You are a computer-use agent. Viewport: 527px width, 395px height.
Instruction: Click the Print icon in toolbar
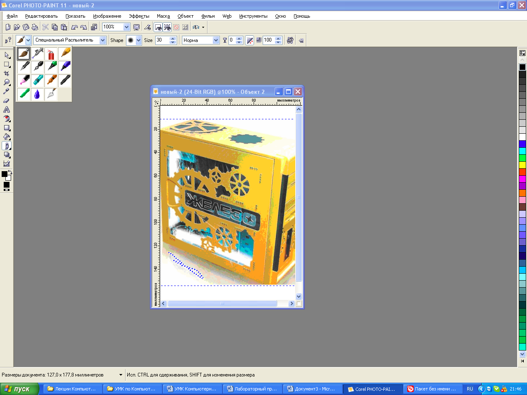coord(35,27)
